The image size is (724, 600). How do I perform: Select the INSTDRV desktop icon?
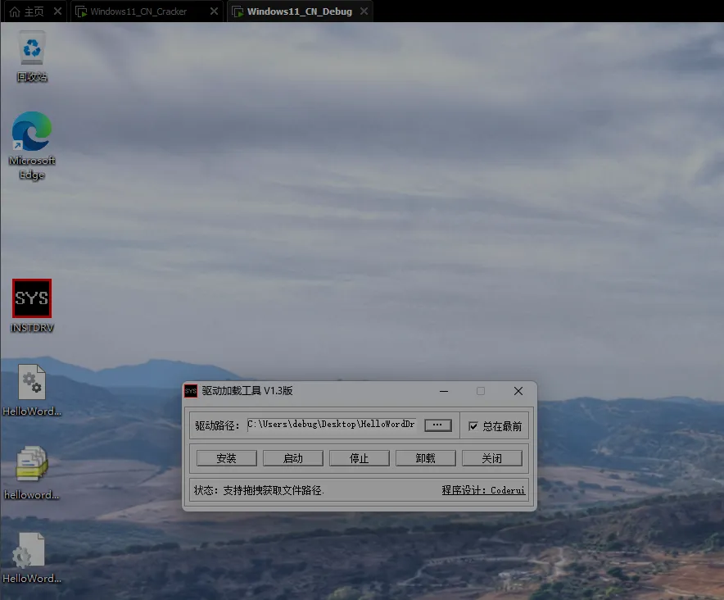(x=32, y=299)
